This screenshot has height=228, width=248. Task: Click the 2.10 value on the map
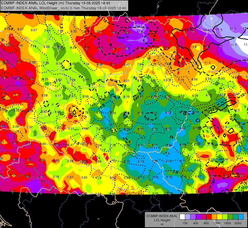point(181,96)
